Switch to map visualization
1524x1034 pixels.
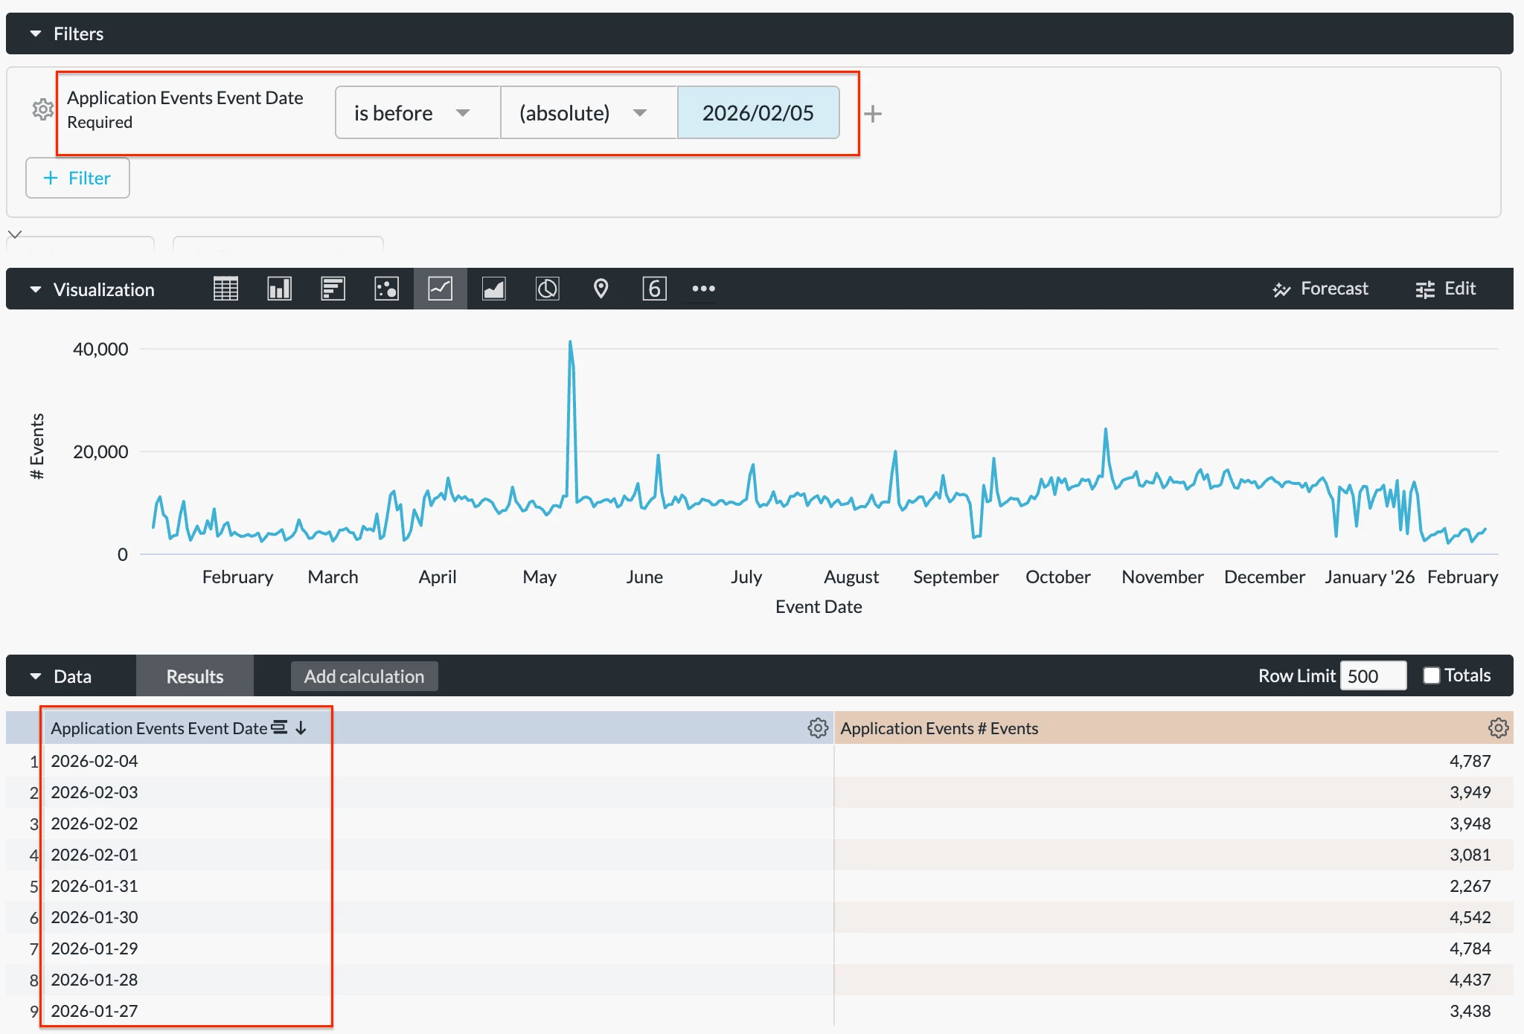(x=601, y=289)
